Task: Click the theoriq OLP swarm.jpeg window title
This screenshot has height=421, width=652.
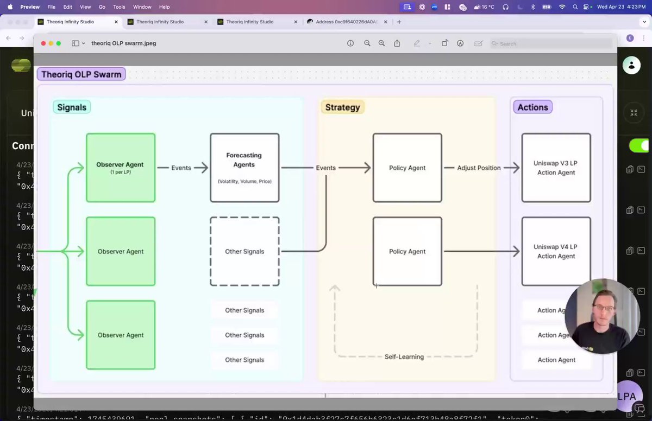Action: (x=123, y=43)
